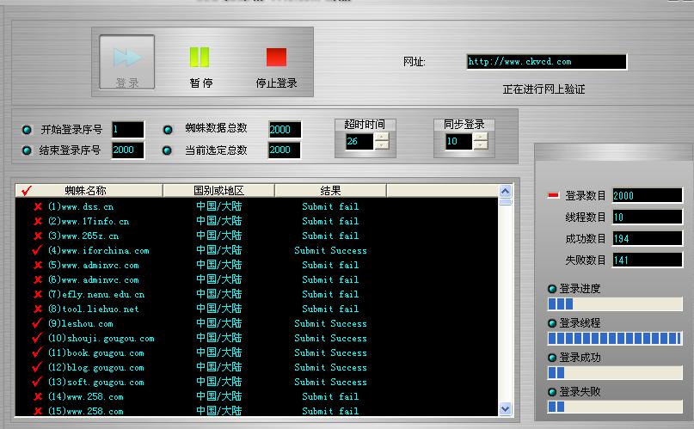Click the 国别或地区 column header
The height and width of the screenshot is (429, 694).
[x=218, y=191]
